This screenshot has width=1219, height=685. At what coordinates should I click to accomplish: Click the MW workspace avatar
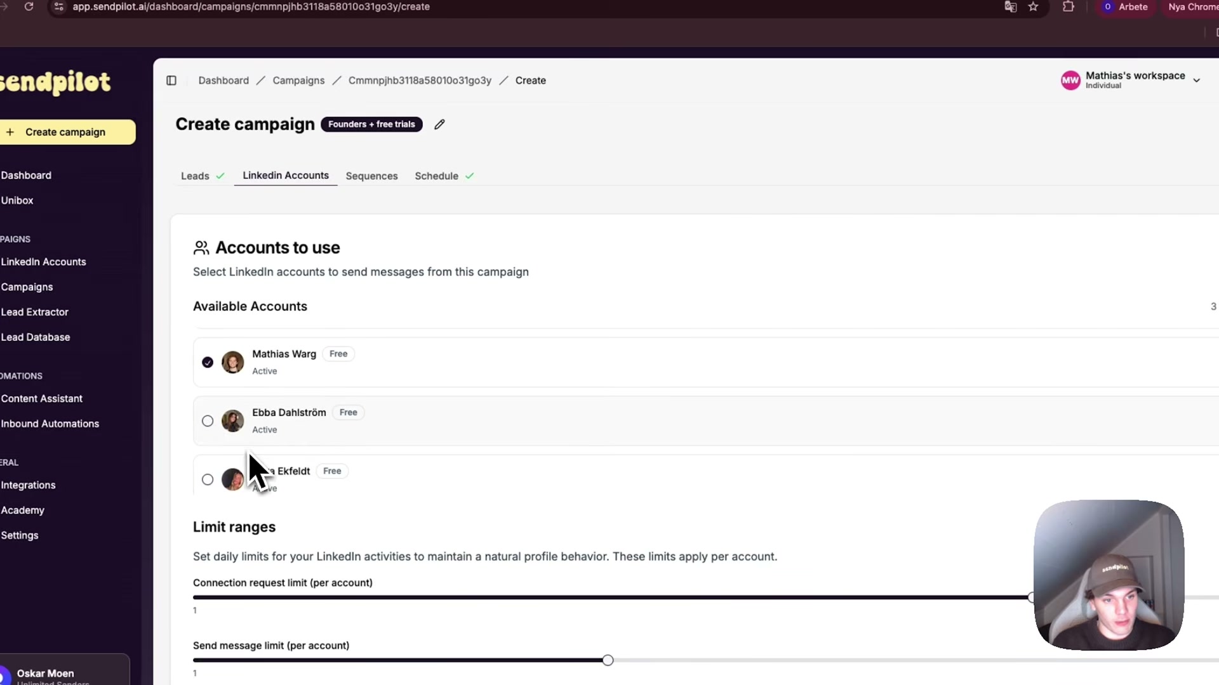[1070, 81]
